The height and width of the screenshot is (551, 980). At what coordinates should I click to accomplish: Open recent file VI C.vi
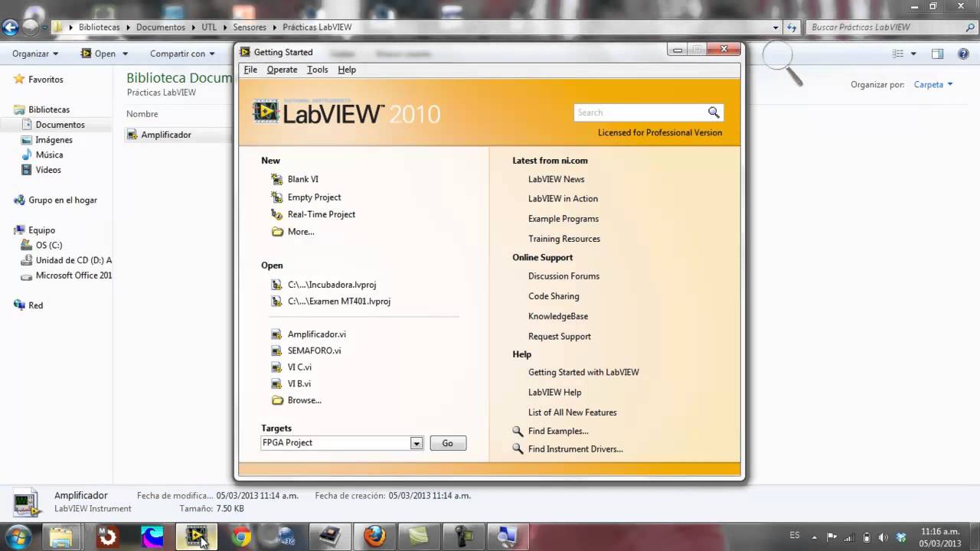299,367
